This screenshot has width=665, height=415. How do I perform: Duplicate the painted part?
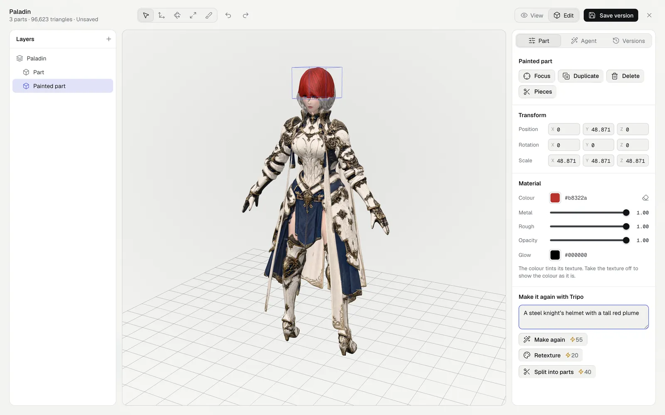tap(581, 76)
